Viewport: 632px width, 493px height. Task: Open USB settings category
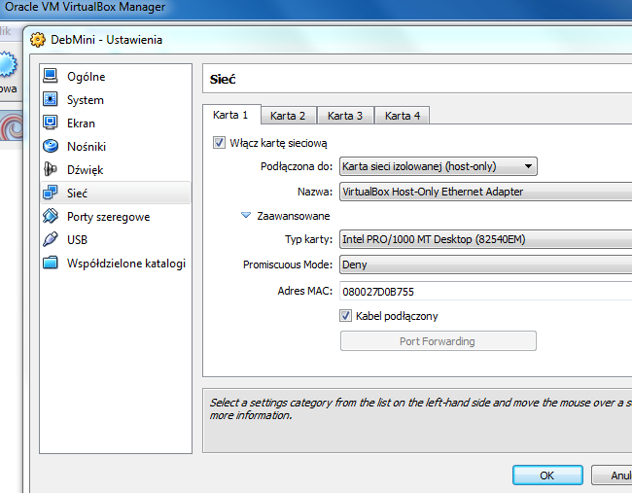tap(116, 240)
